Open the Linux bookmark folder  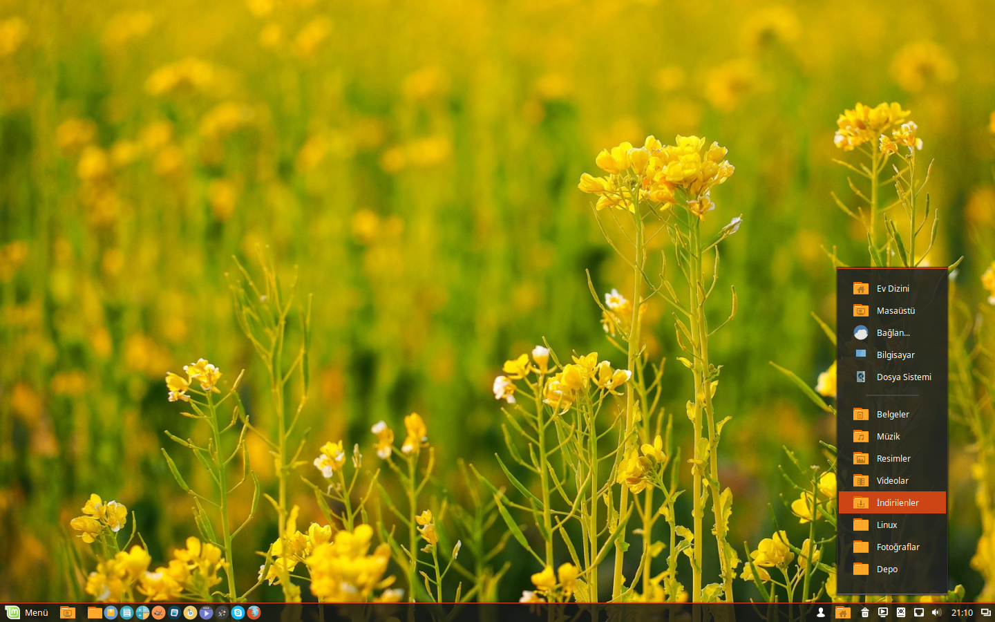point(892,525)
